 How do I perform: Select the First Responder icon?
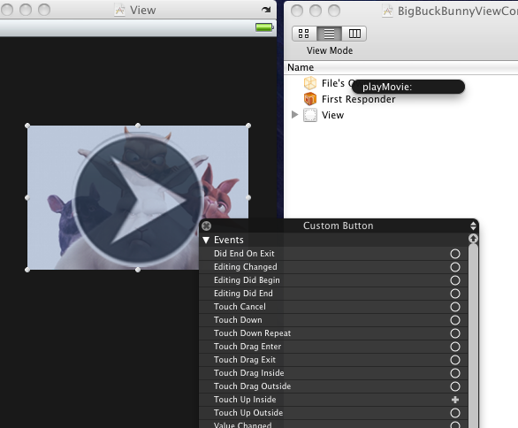(x=310, y=99)
